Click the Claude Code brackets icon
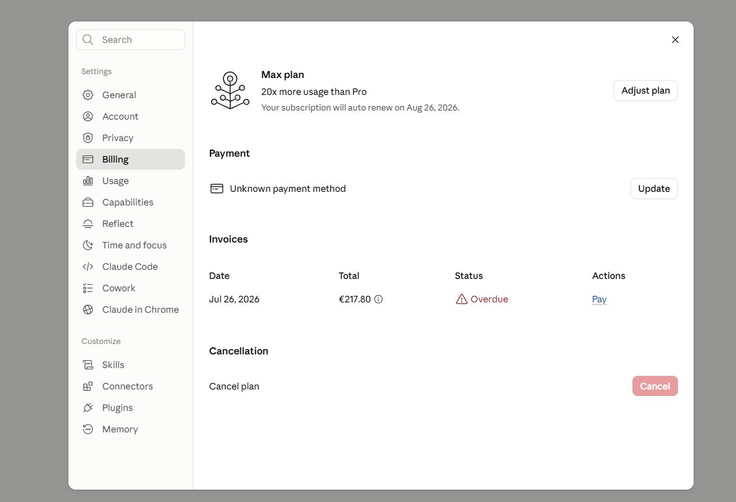Image resolution: width=736 pixels, height=502 pixels. (88, 267)
